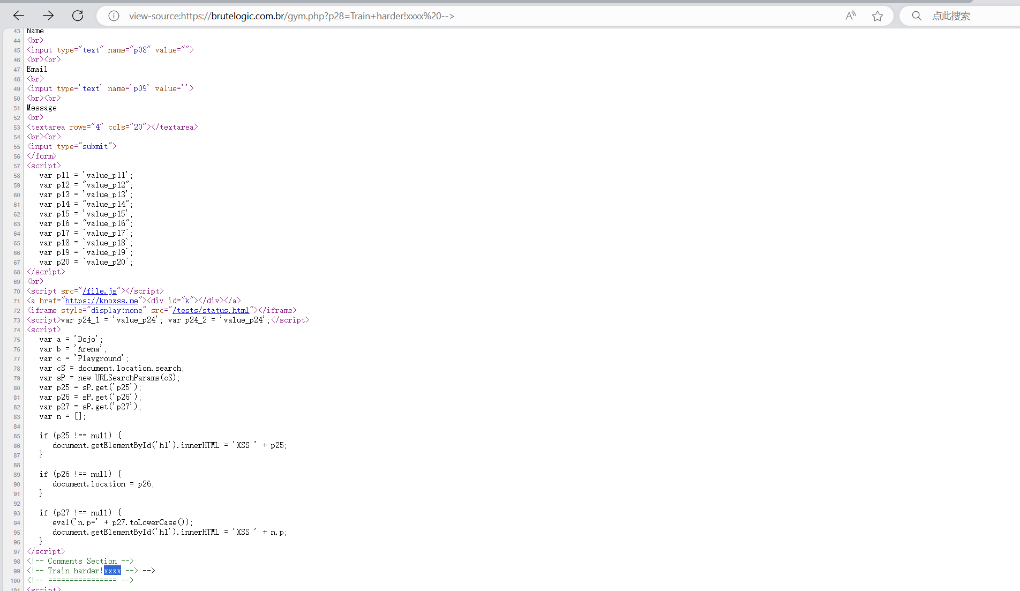Click the search magnifier icon
1020x591 pixels.
pyautogui.click(x=917, y=16)
